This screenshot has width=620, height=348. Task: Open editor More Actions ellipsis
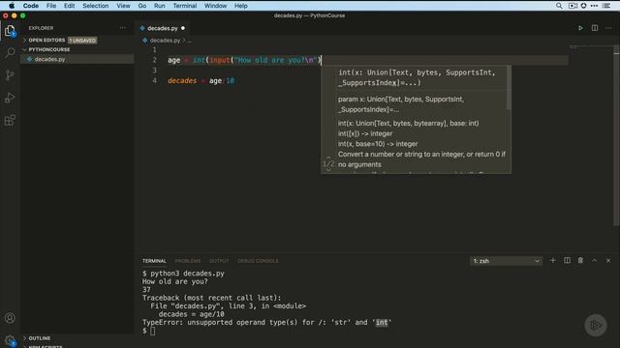coord(608,28)
